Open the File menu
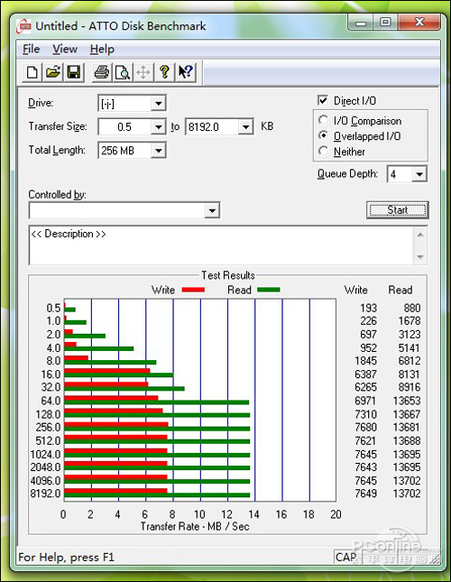 (x=32, y=49)
